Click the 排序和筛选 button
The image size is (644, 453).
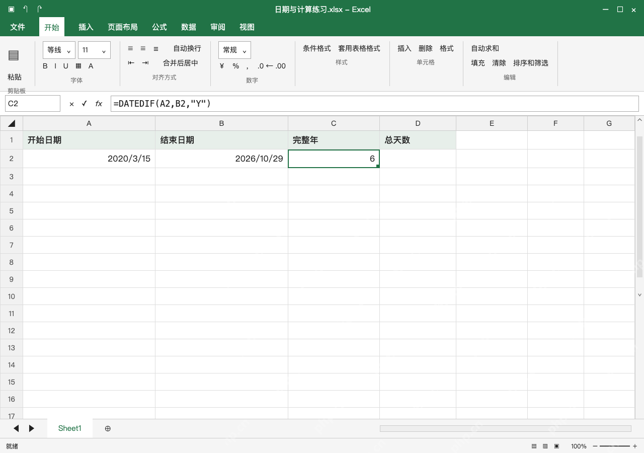click(x=531, y=63)
